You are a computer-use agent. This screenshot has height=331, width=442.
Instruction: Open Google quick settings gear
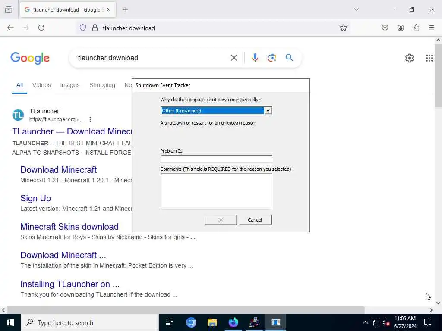pos(410,58)
